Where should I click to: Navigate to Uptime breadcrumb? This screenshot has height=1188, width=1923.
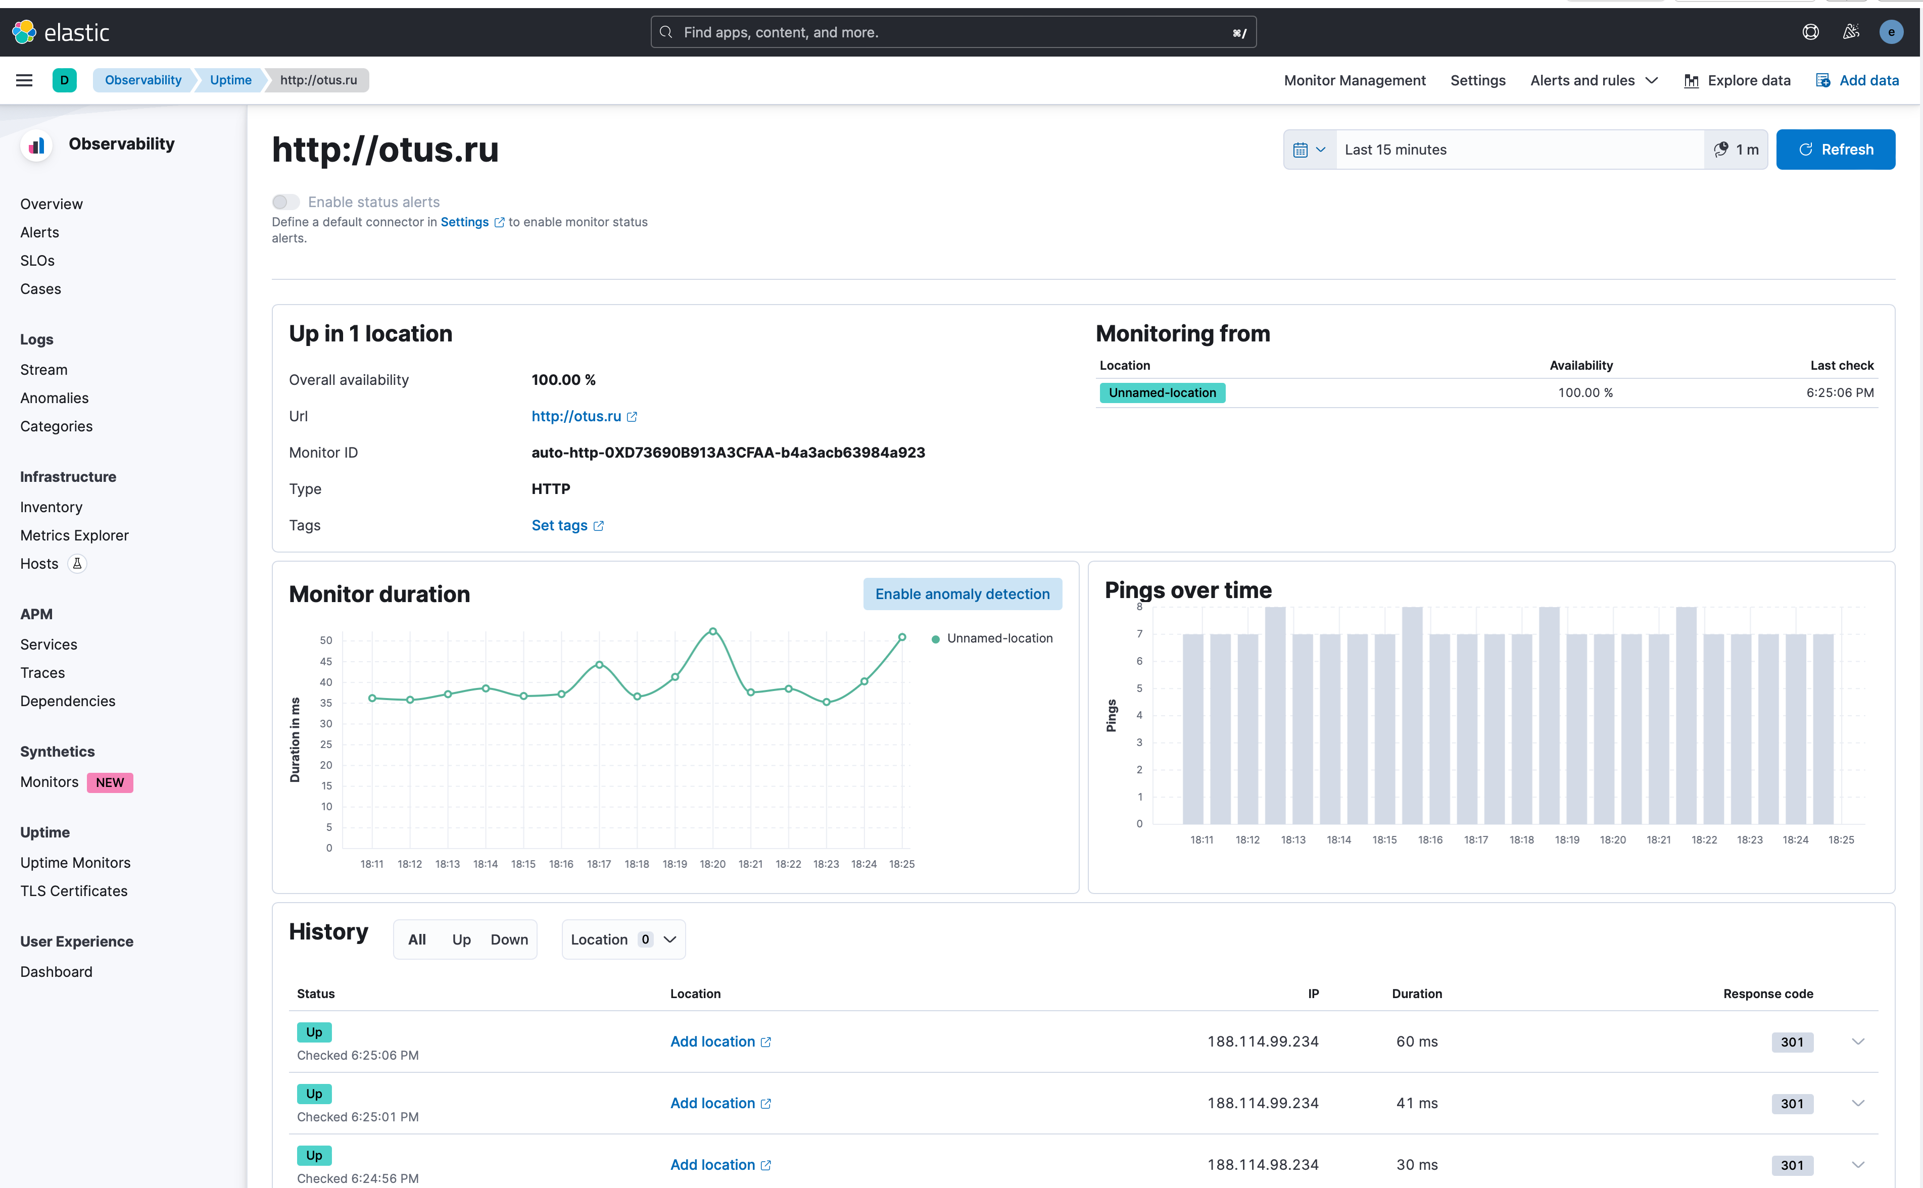click(x=230, y=80)
